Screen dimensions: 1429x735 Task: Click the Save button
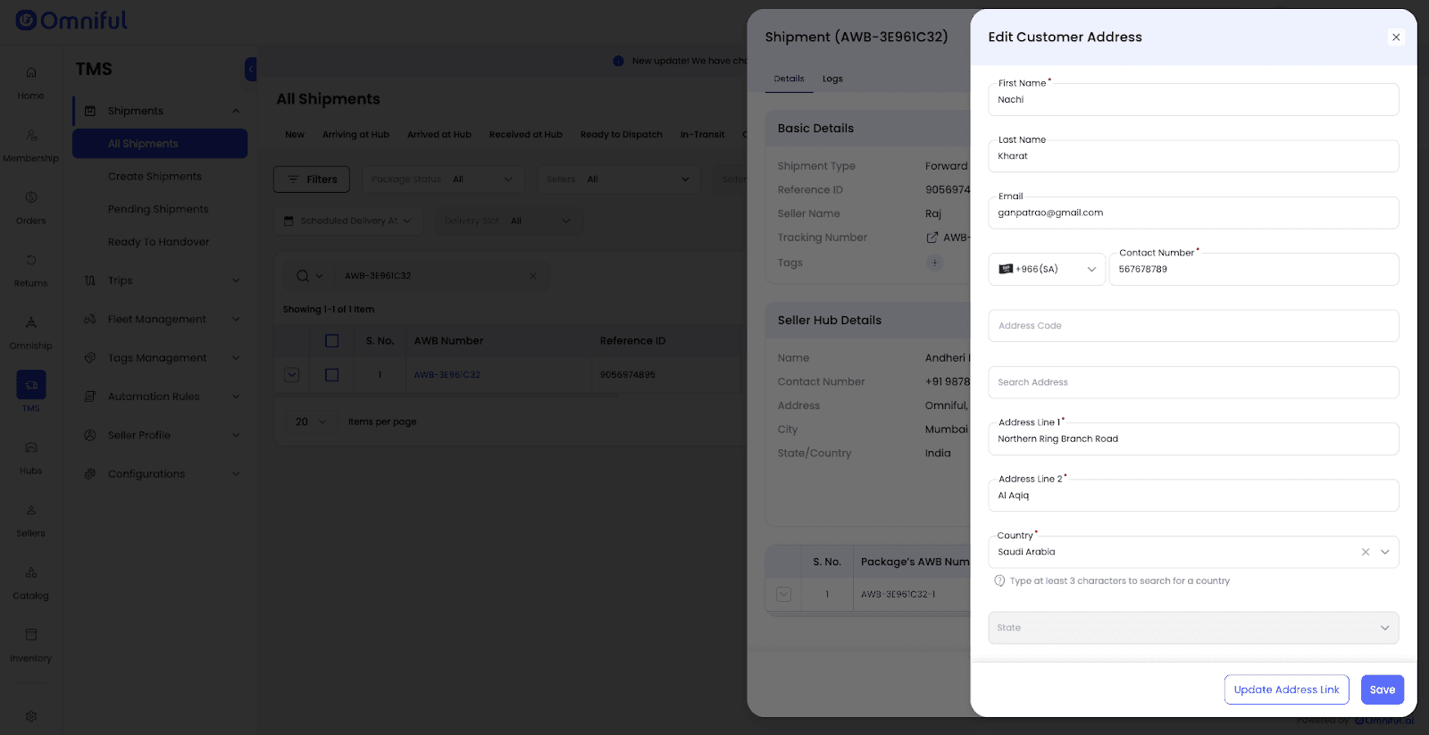click(x=1382, y=689)
